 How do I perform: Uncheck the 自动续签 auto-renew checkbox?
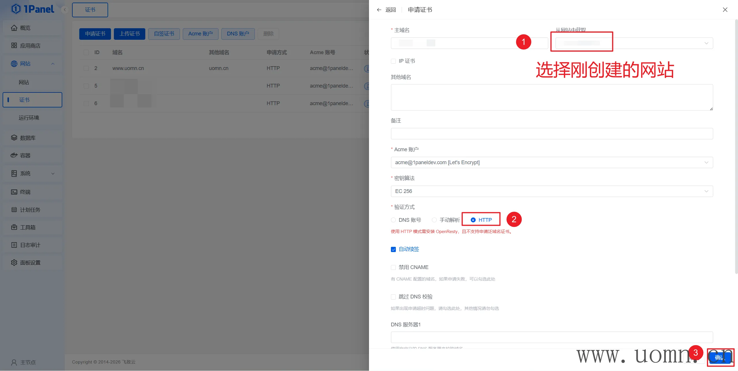(393, 249)
